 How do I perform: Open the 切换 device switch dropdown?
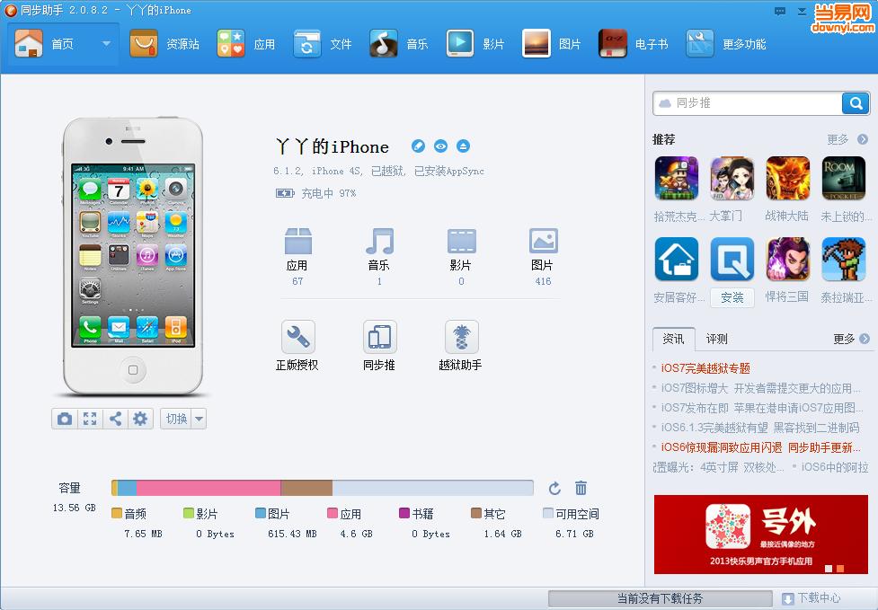tap(199, 419)
